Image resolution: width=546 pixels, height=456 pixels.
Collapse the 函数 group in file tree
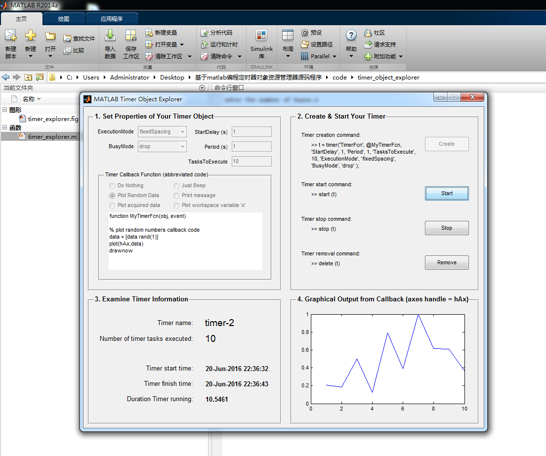pyautogui.click(x=4, y=127)
